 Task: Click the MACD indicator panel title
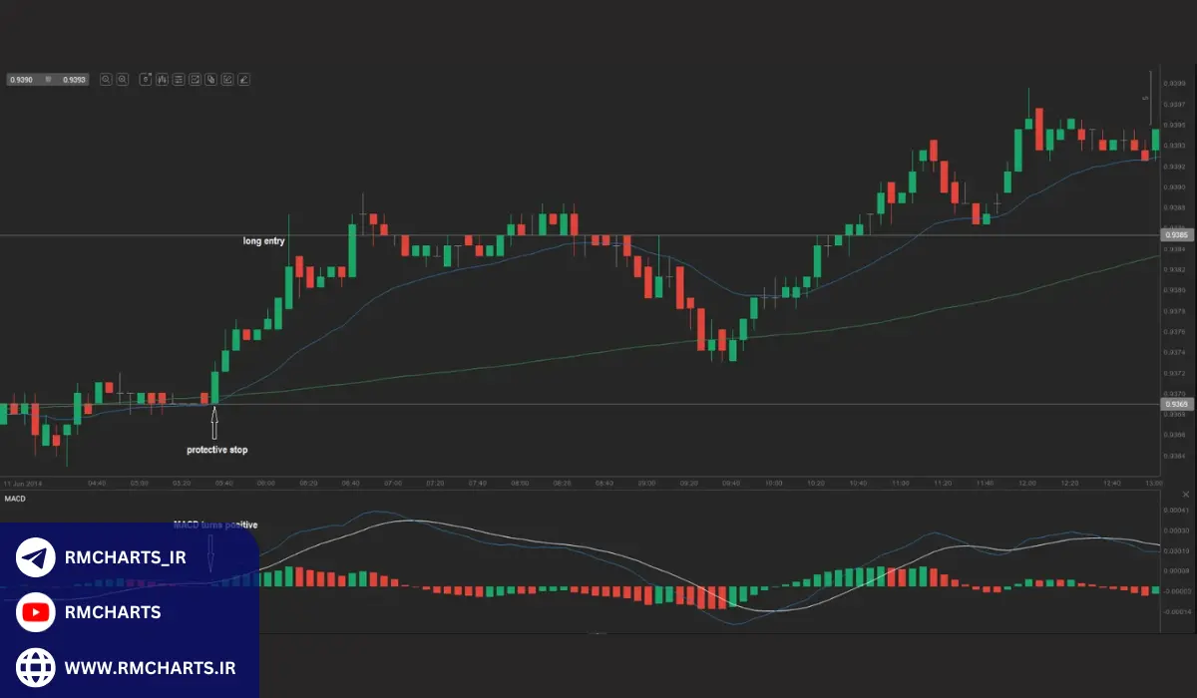tap(15, 497)
